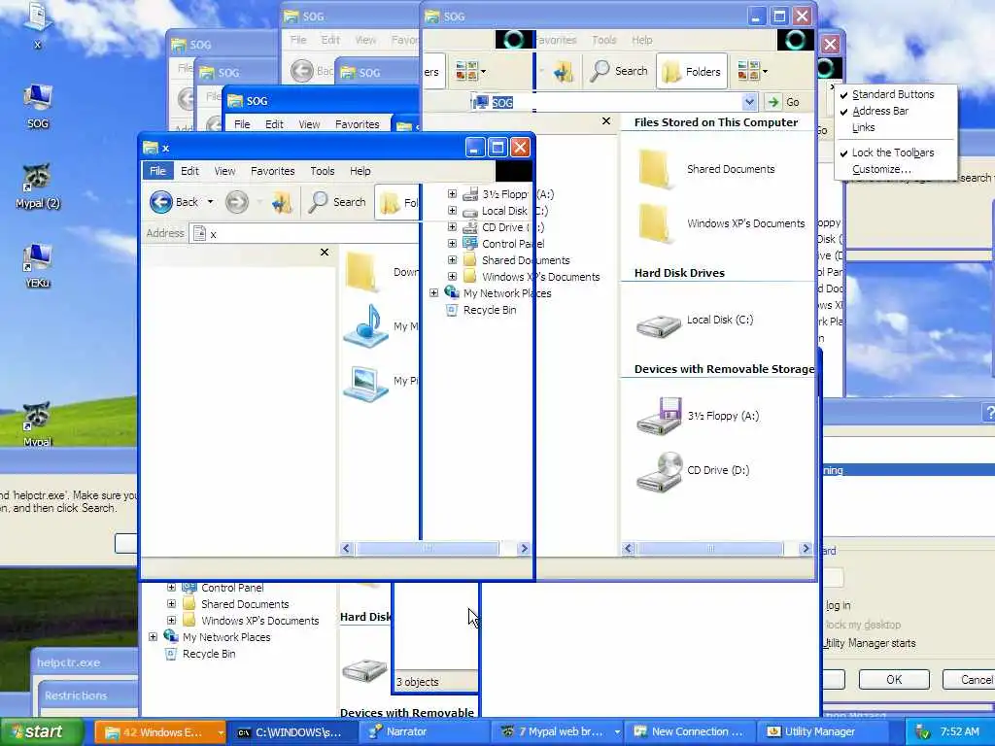Open the Shared Documents folder icon
The width and height of the screenshot is (995, 746).
[x=655, y=169]
